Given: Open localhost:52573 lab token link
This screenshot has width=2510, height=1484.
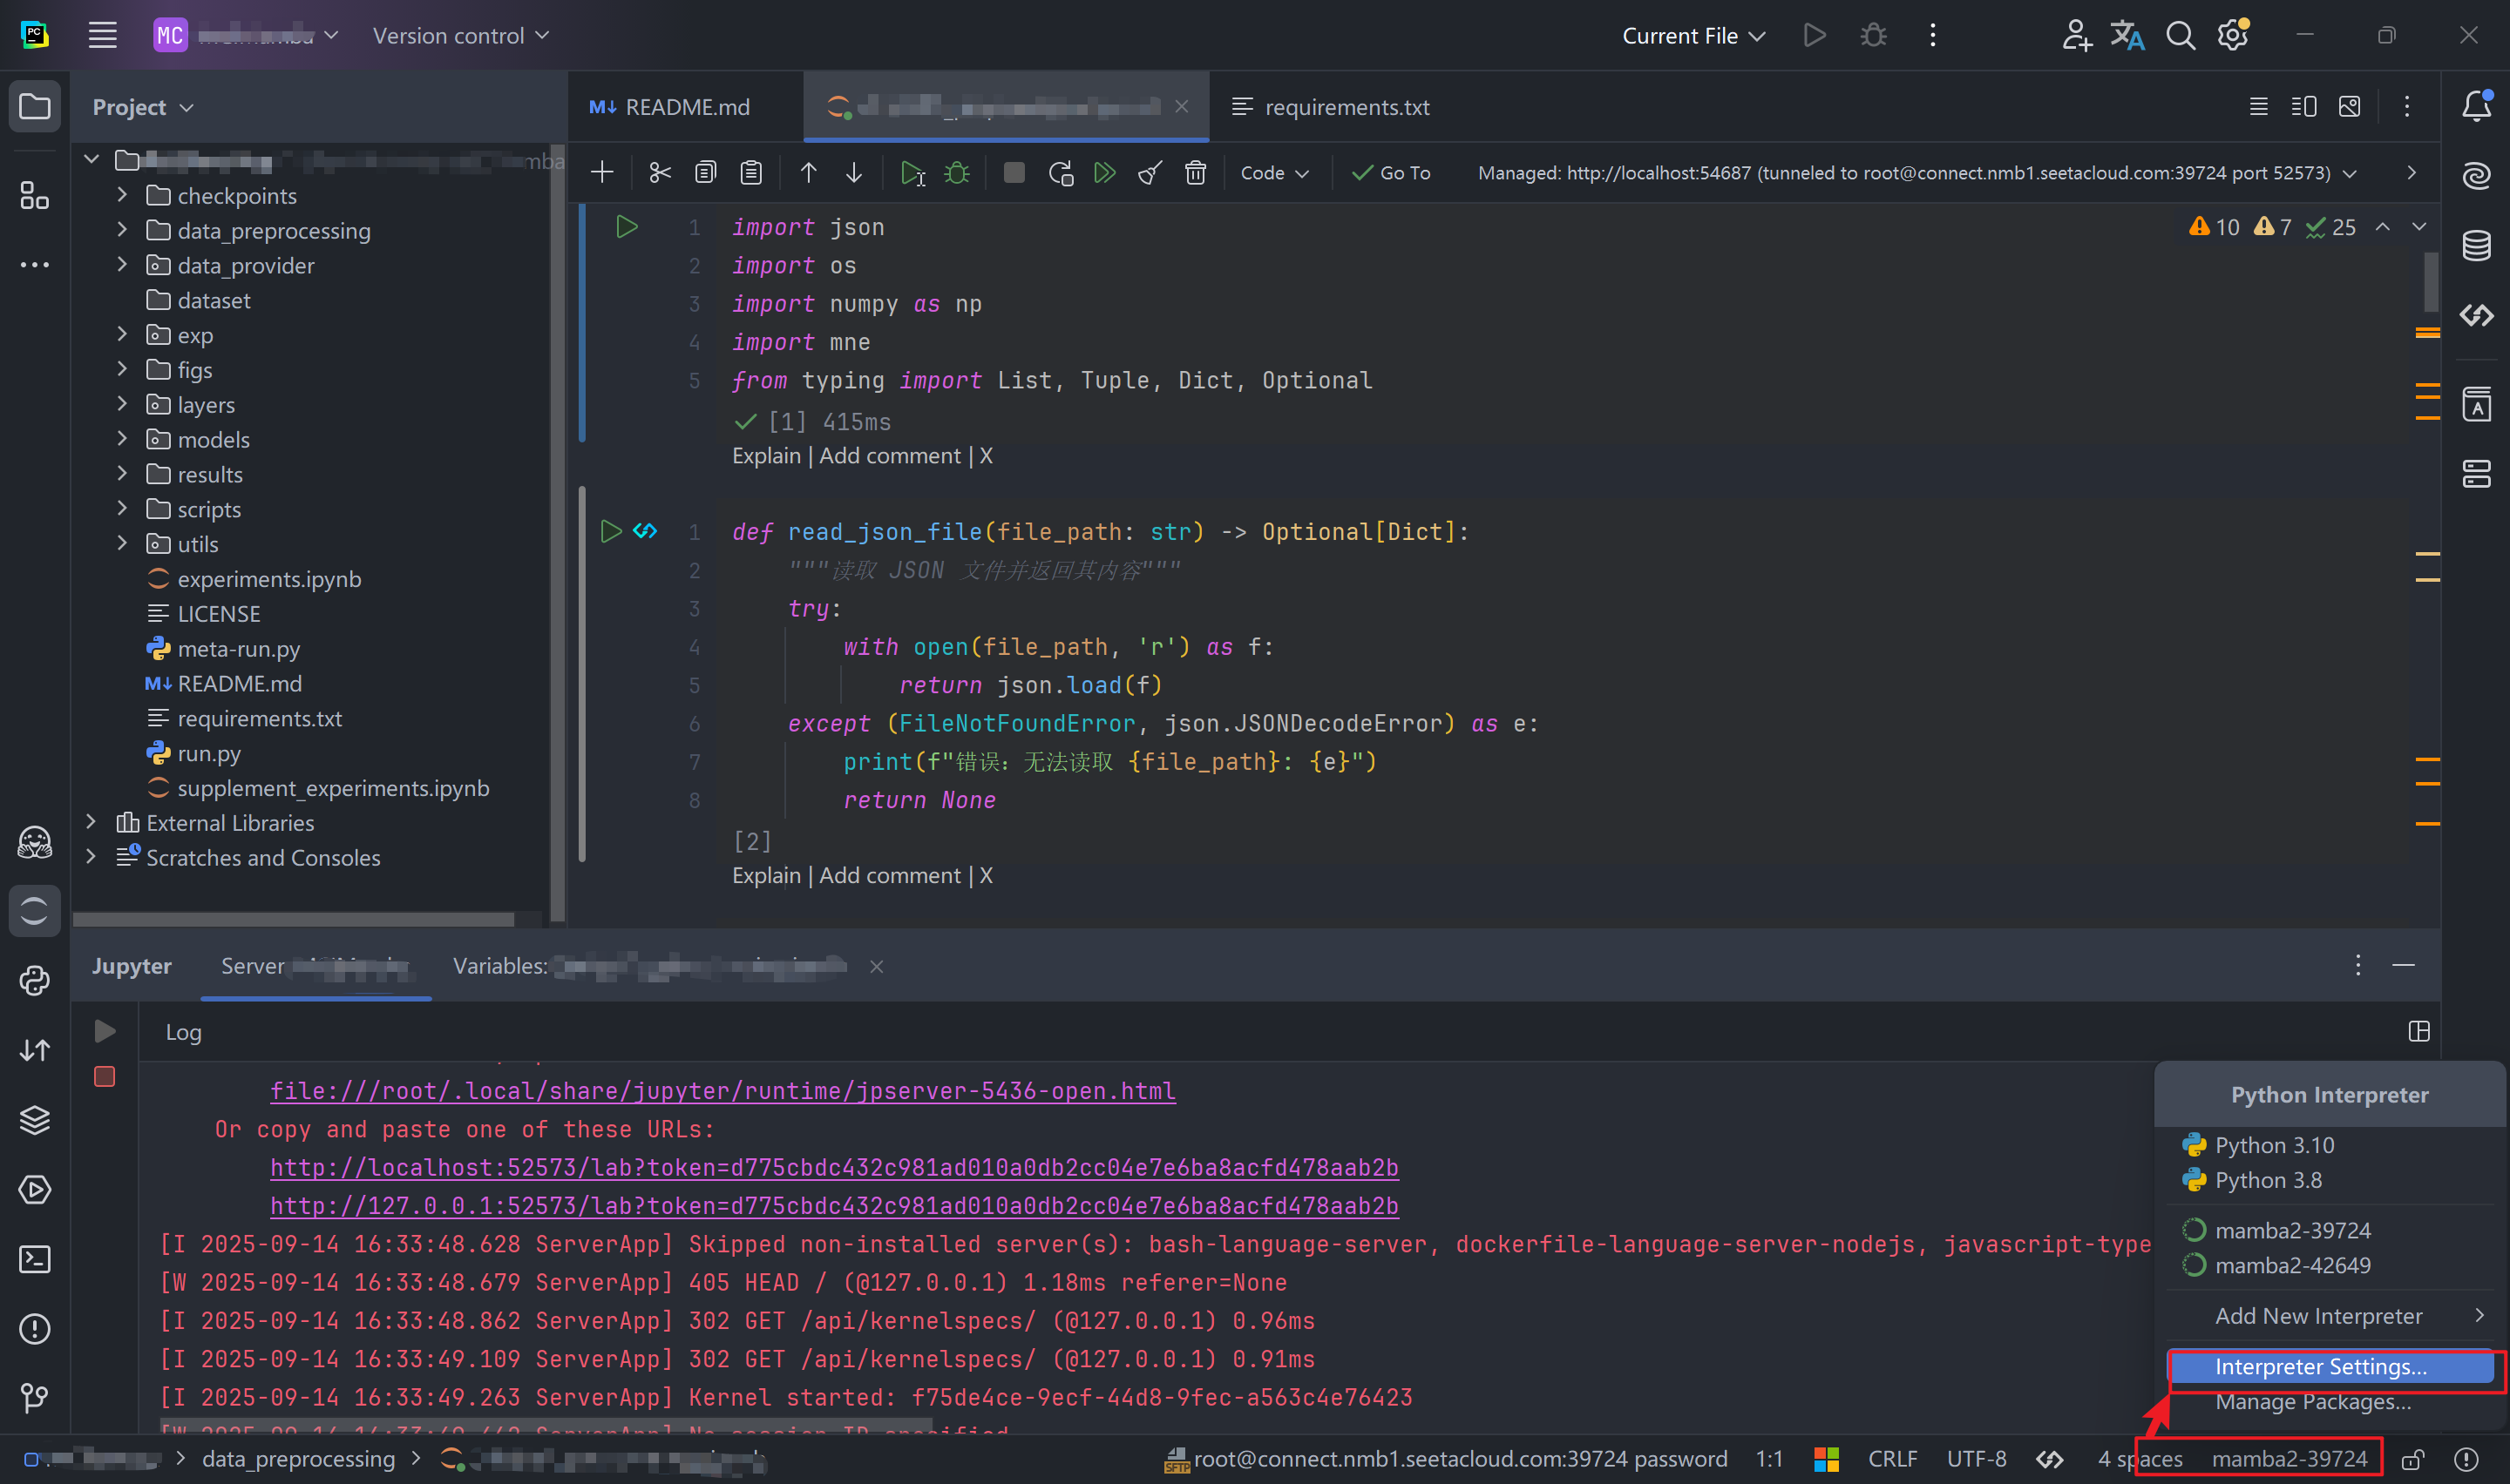Looking at the screenshot, I should [x=834, y=1167].
